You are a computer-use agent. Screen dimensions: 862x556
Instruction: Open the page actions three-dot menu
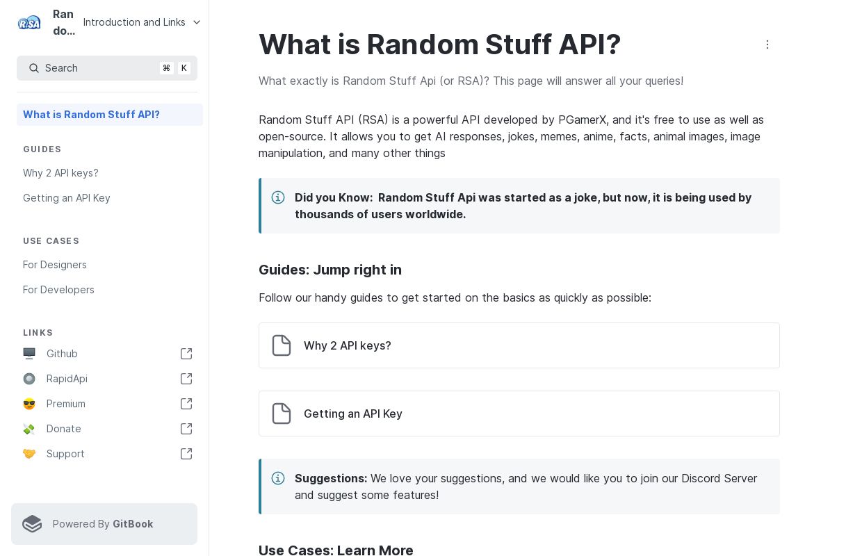[x=767, y=44]
